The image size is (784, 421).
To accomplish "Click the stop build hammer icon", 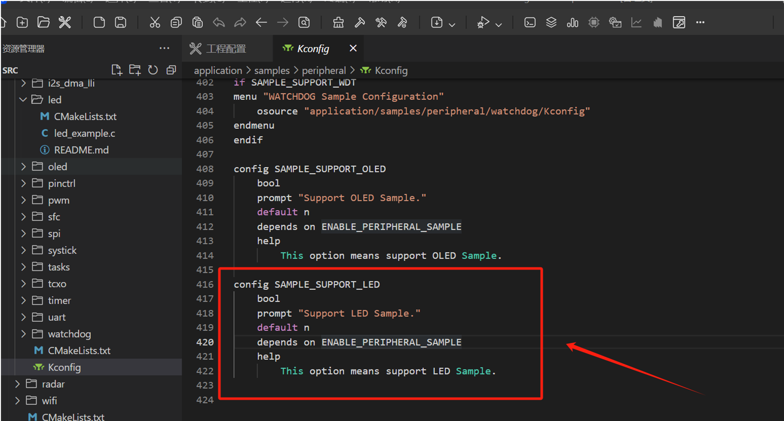I will click(x=402, y=22).
